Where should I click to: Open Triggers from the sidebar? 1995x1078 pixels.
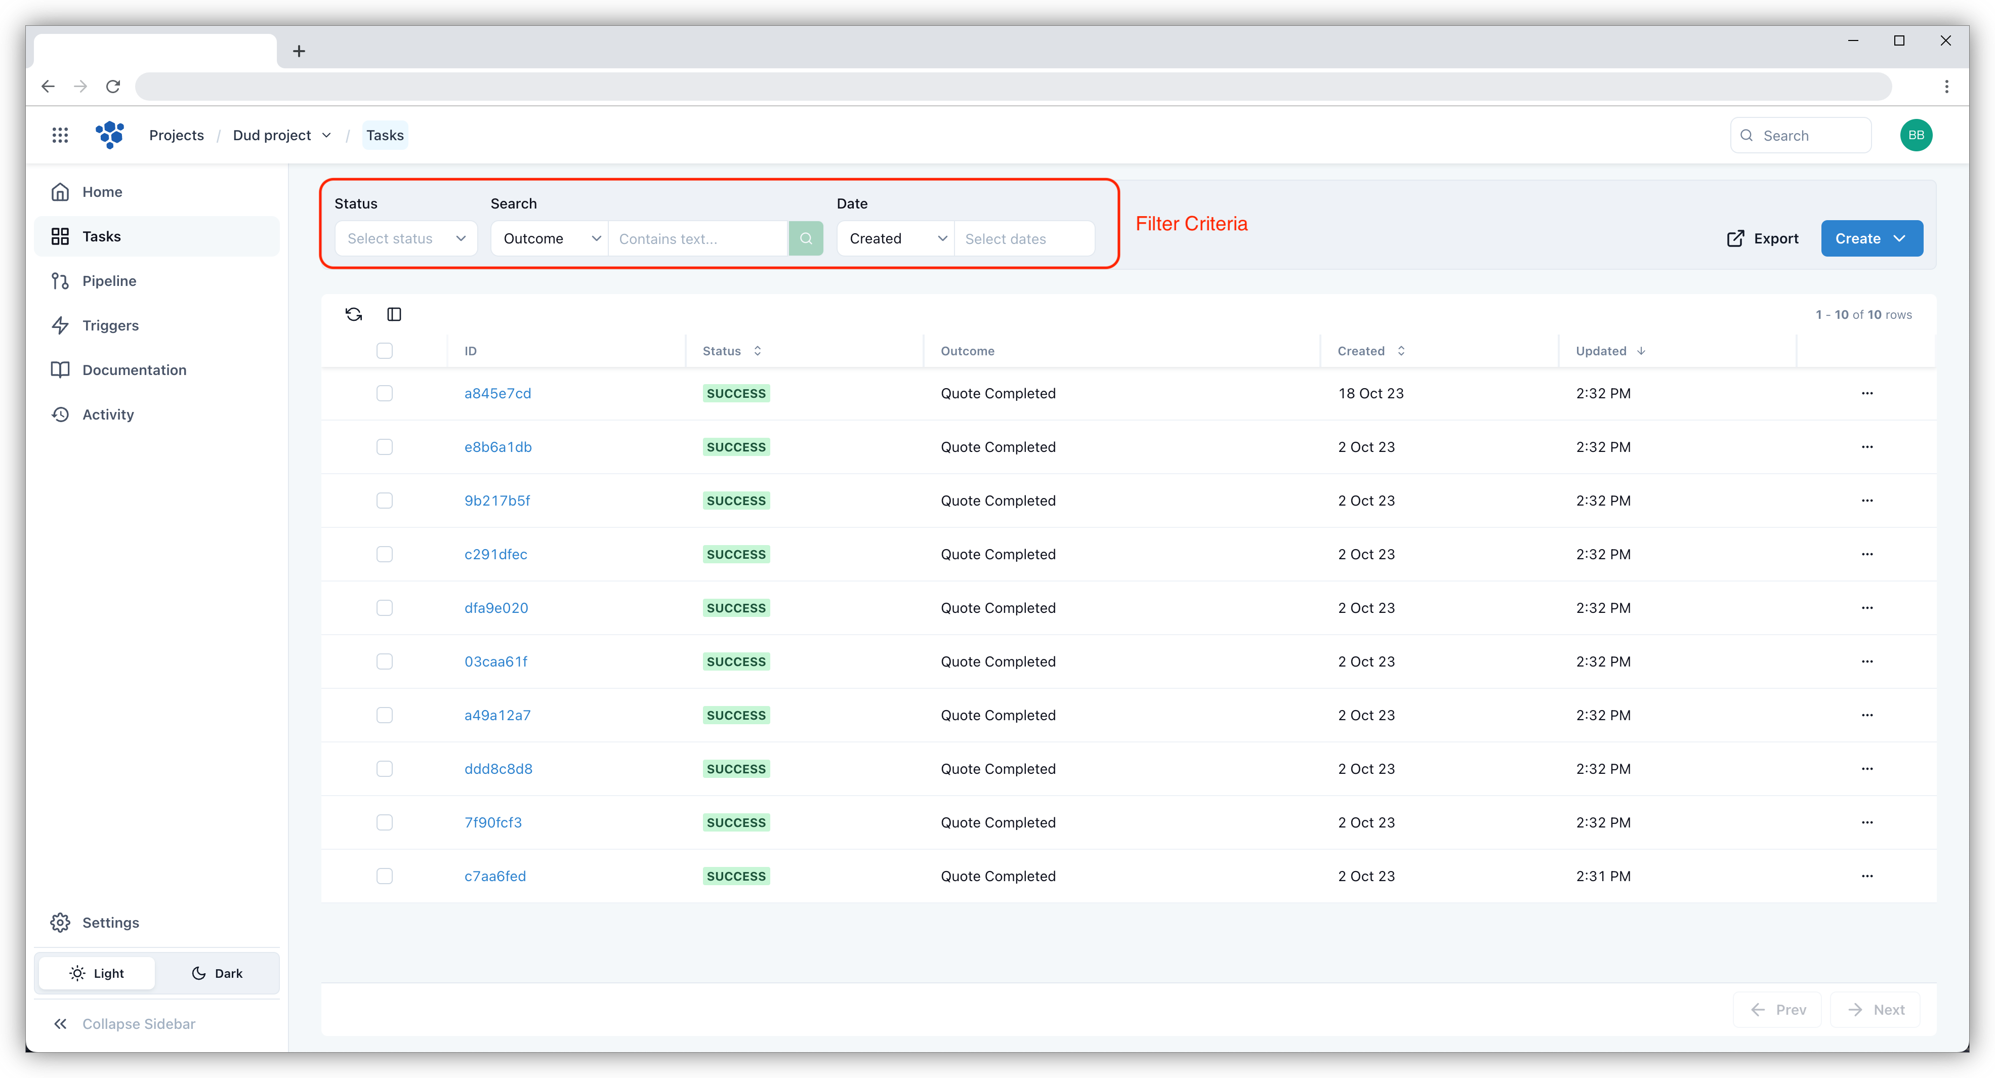[x=111, y=325]
